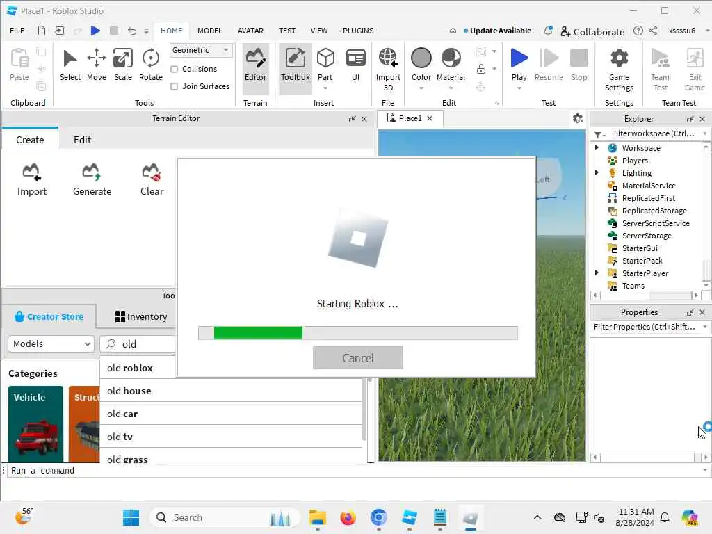This screenshot has height=534, width=712.
Task: Click Clear terrain tool
Action: [x=152, y=180]
